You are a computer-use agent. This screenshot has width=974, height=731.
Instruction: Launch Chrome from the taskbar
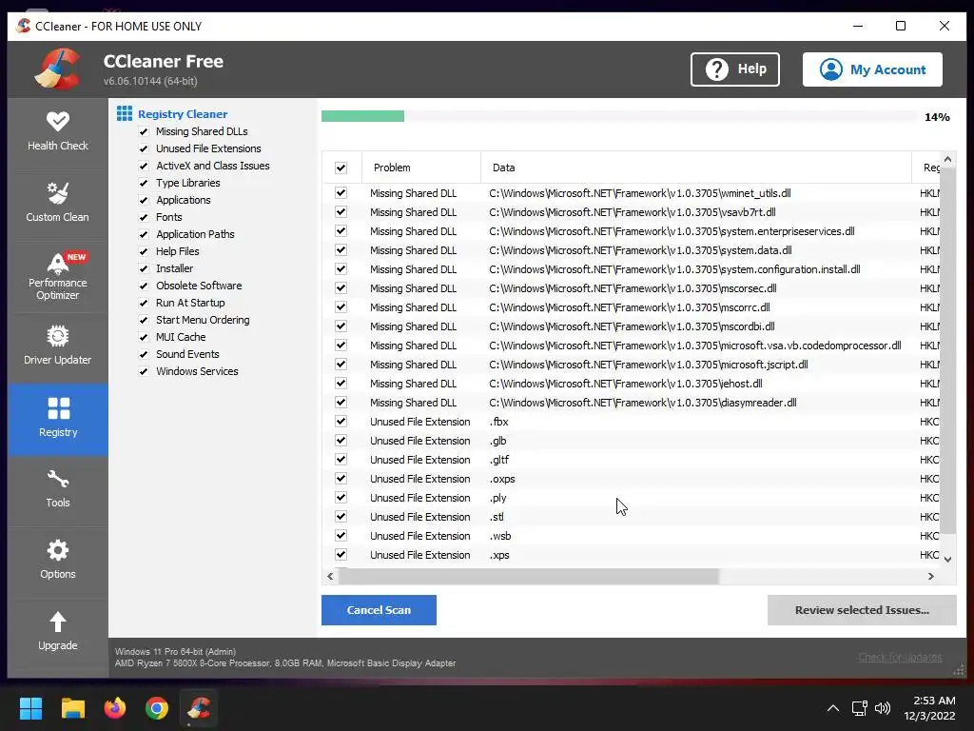(x=157, y=708)
